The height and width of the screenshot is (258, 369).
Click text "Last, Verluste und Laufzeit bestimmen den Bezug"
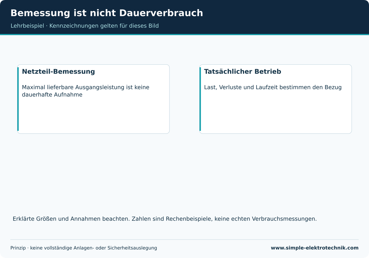point(273,88)
